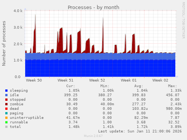The image size is (187, 140).
Task: Click the chart title 'Processes - by month'
Action: pos(93,8)
